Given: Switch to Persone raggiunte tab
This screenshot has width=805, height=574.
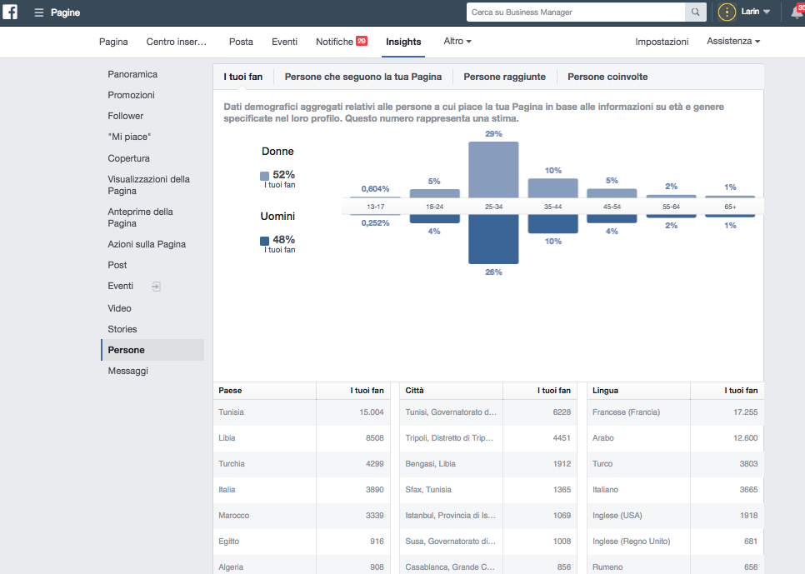Looking at the screenshot, I should [x=505, y=77].
